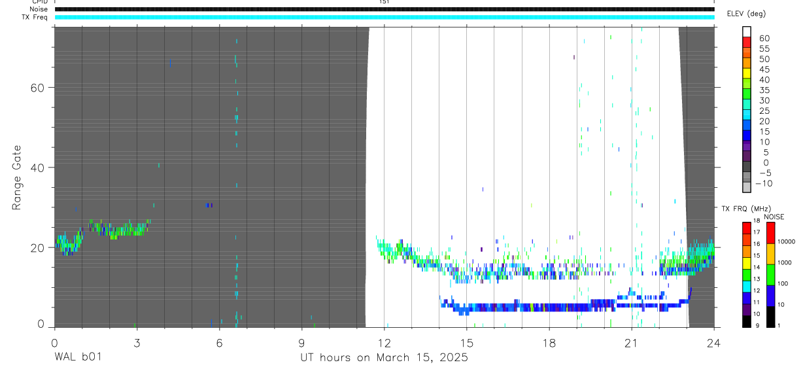Click the green scatter cluster near hour 3
The image size is (803, 371).
[x=118, y=229]
